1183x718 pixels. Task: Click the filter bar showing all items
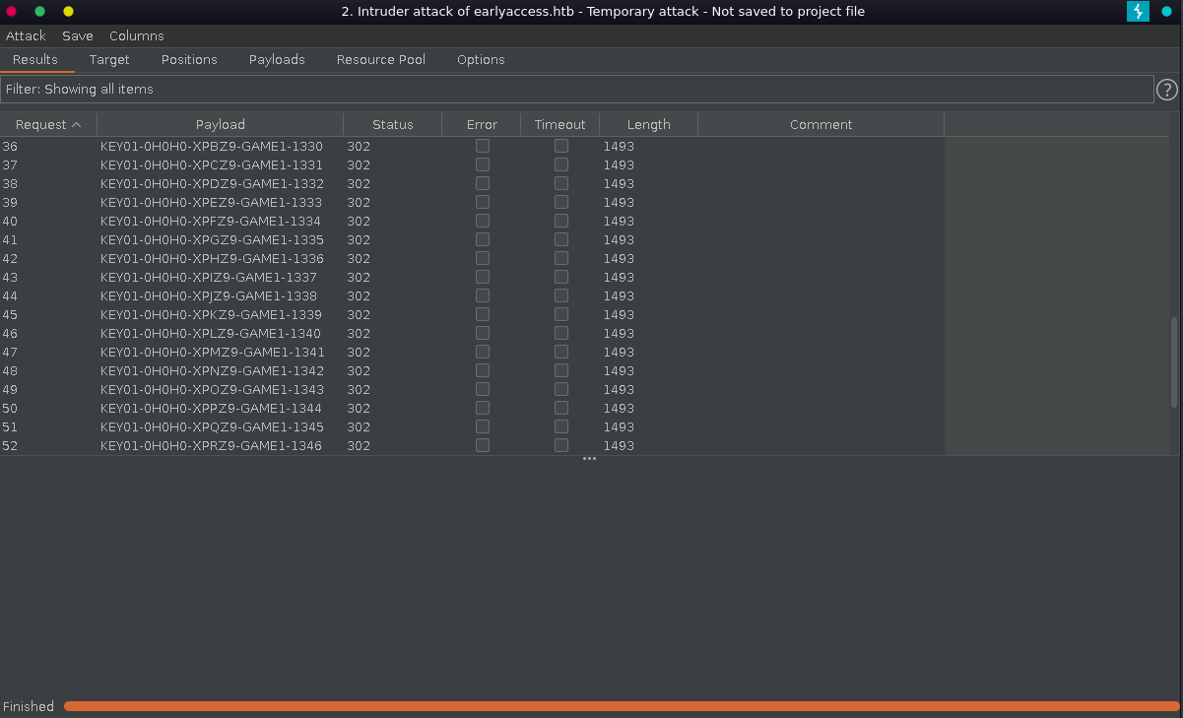576,90
